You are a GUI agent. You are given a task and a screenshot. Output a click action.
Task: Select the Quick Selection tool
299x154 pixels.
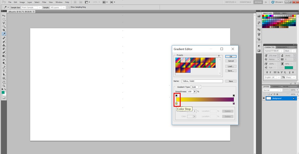click(4, 27)
